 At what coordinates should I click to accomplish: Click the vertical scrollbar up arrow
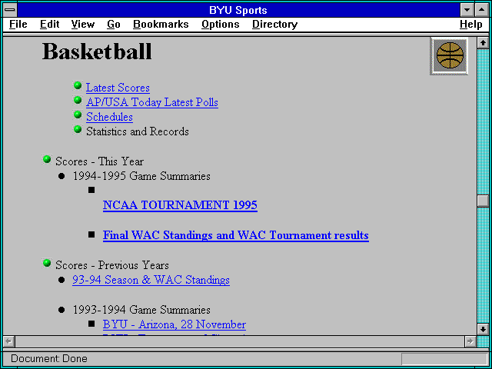pos(483,43)
